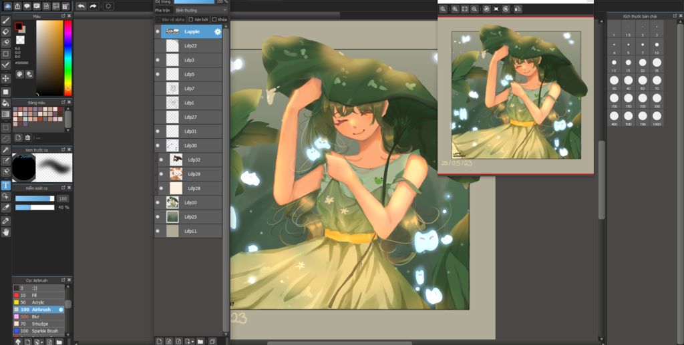684x345 pixels.
Task: Hide layer Lớp3 visibility dot
Action: tap(158, 60)
